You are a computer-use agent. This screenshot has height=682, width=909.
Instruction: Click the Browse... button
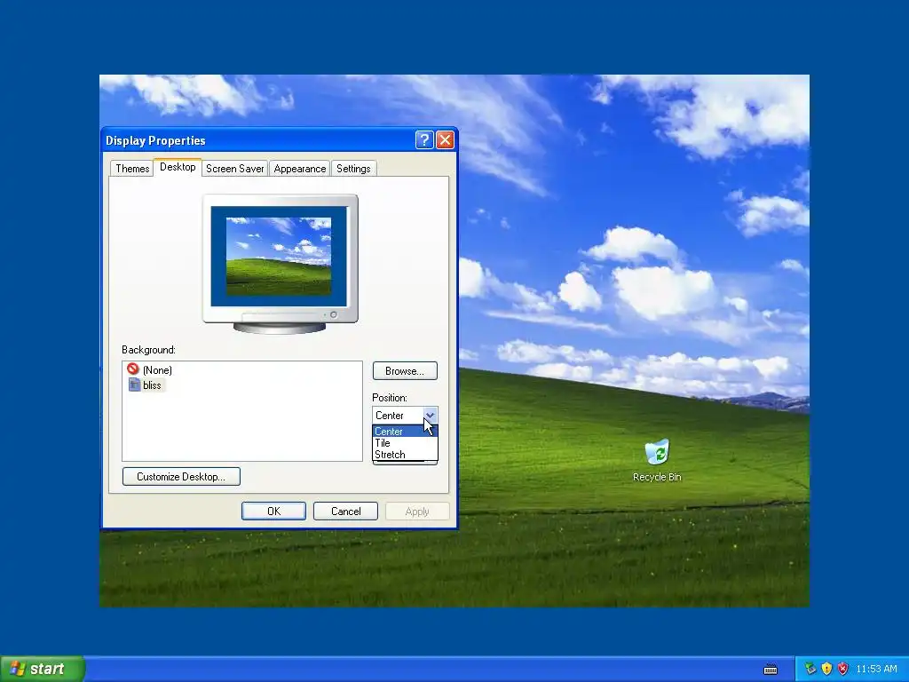point(405,371)
